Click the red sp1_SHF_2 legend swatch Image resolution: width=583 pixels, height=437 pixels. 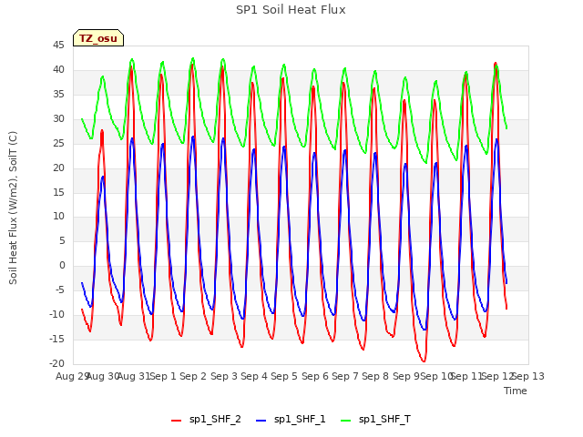click(176, 421)
